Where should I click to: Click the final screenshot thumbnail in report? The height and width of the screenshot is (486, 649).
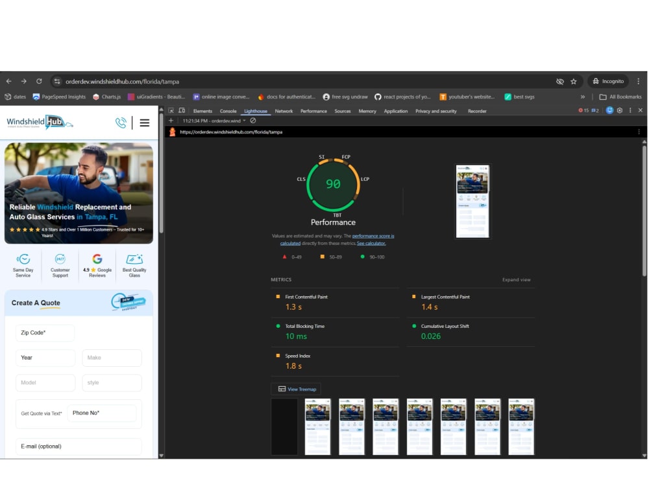click(x=472, y=202)
